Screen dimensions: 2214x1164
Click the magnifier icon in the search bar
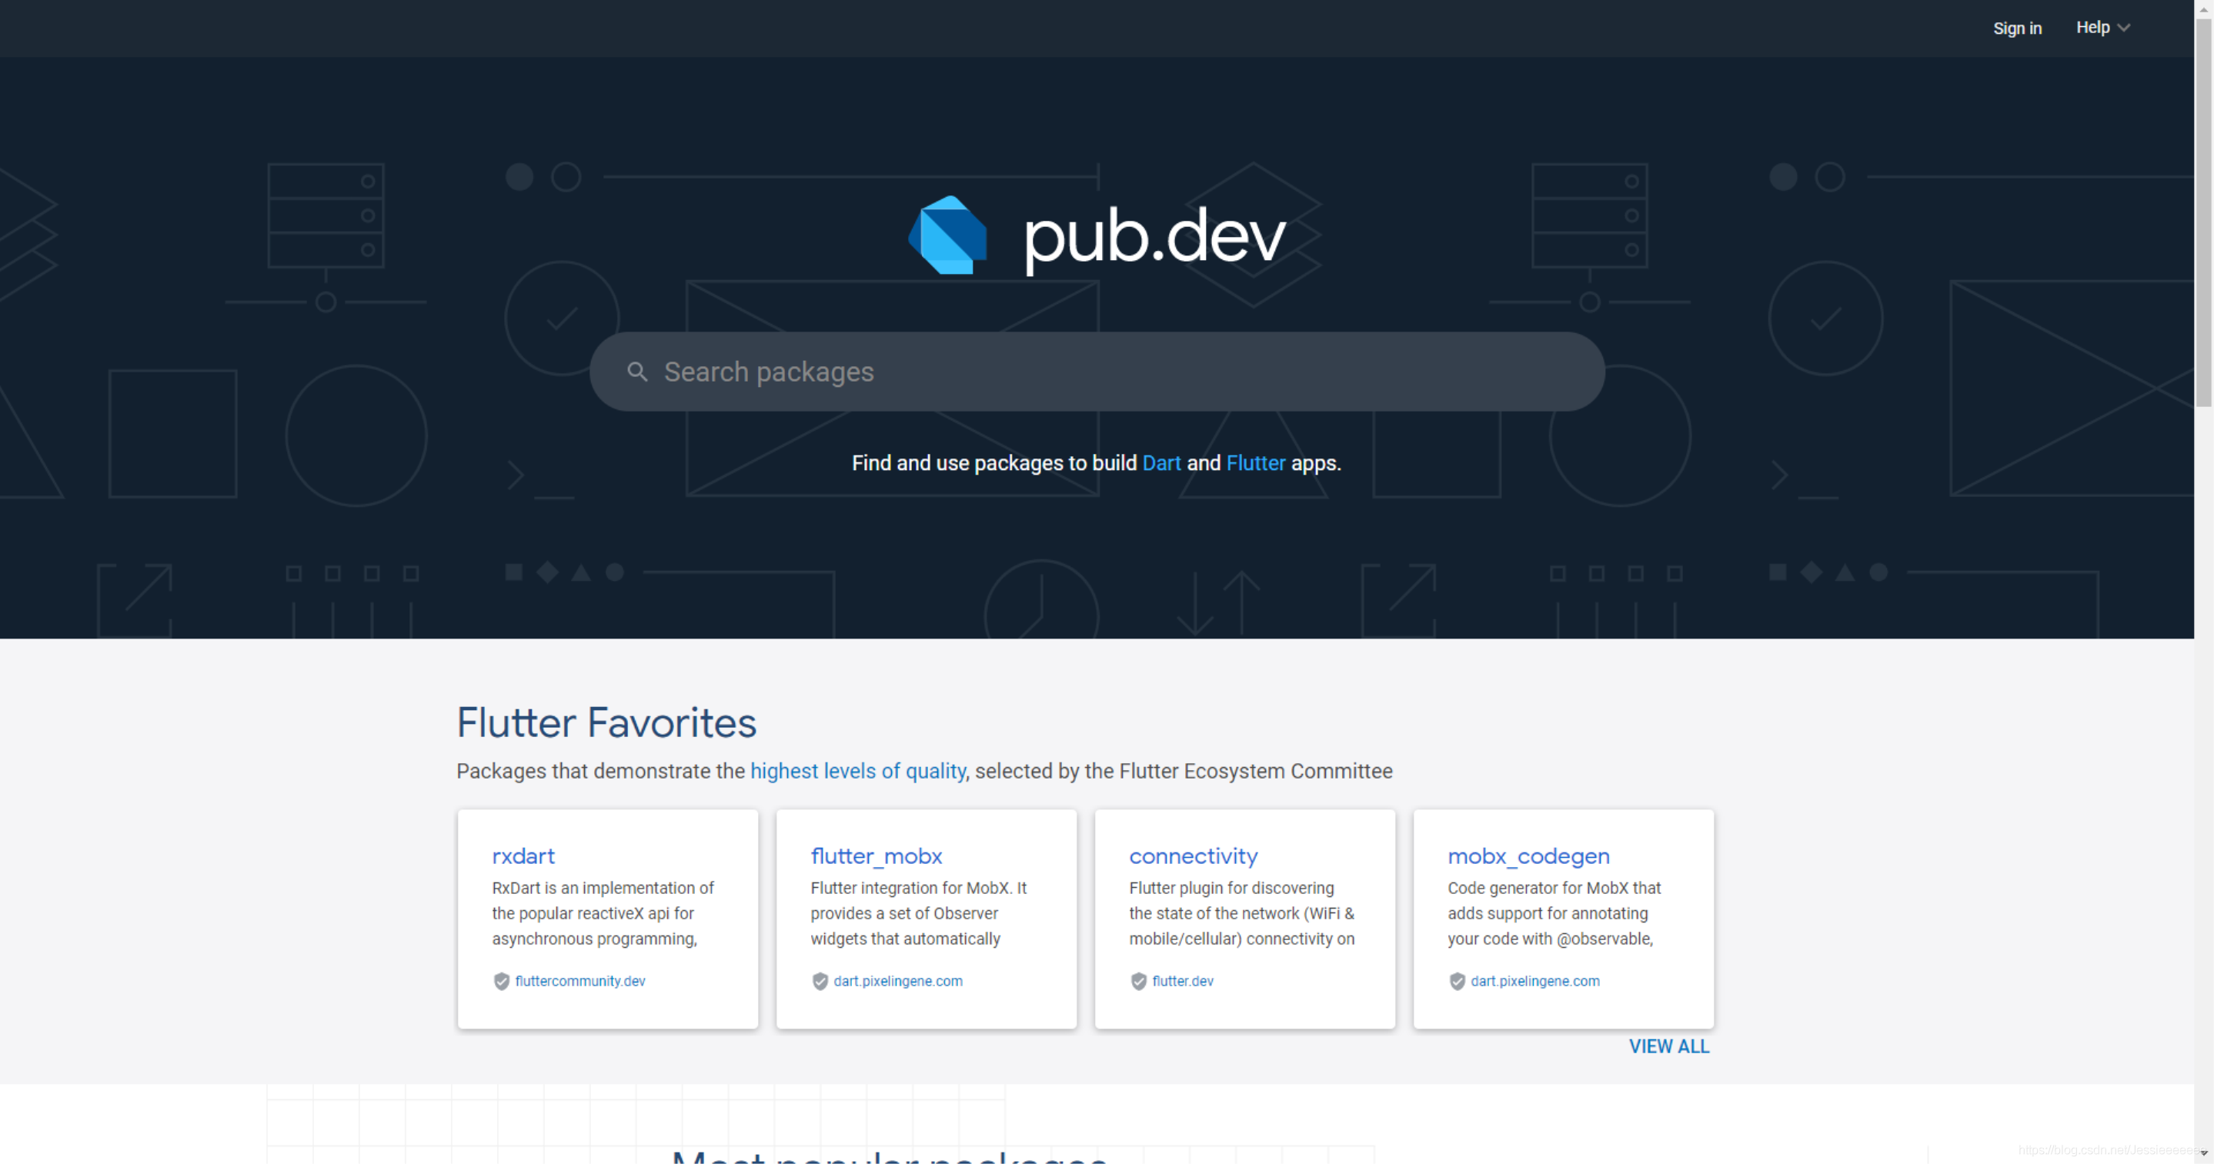(637, 371)
